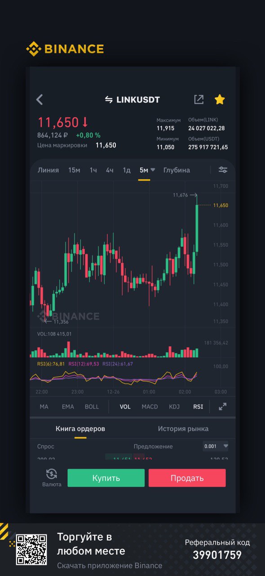Click the QR code in the footer
The width and height of the screenshot is (265, 576).
tap(31, 549)
